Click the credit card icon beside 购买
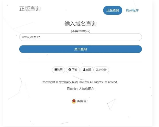The height and width of the screenshot is (127, 159). (56, 70)
